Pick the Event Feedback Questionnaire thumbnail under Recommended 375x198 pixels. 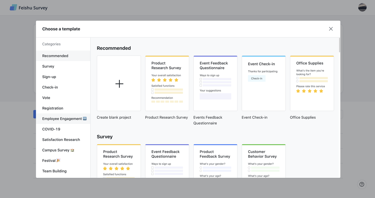pos(215,83)
